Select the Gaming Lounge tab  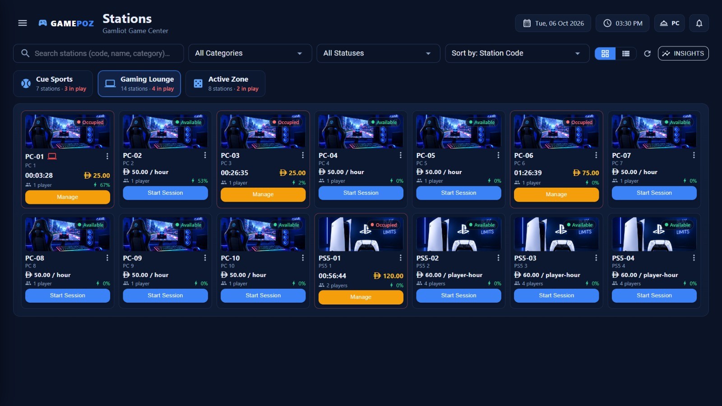pyautogui.click(x=139, y=83)
